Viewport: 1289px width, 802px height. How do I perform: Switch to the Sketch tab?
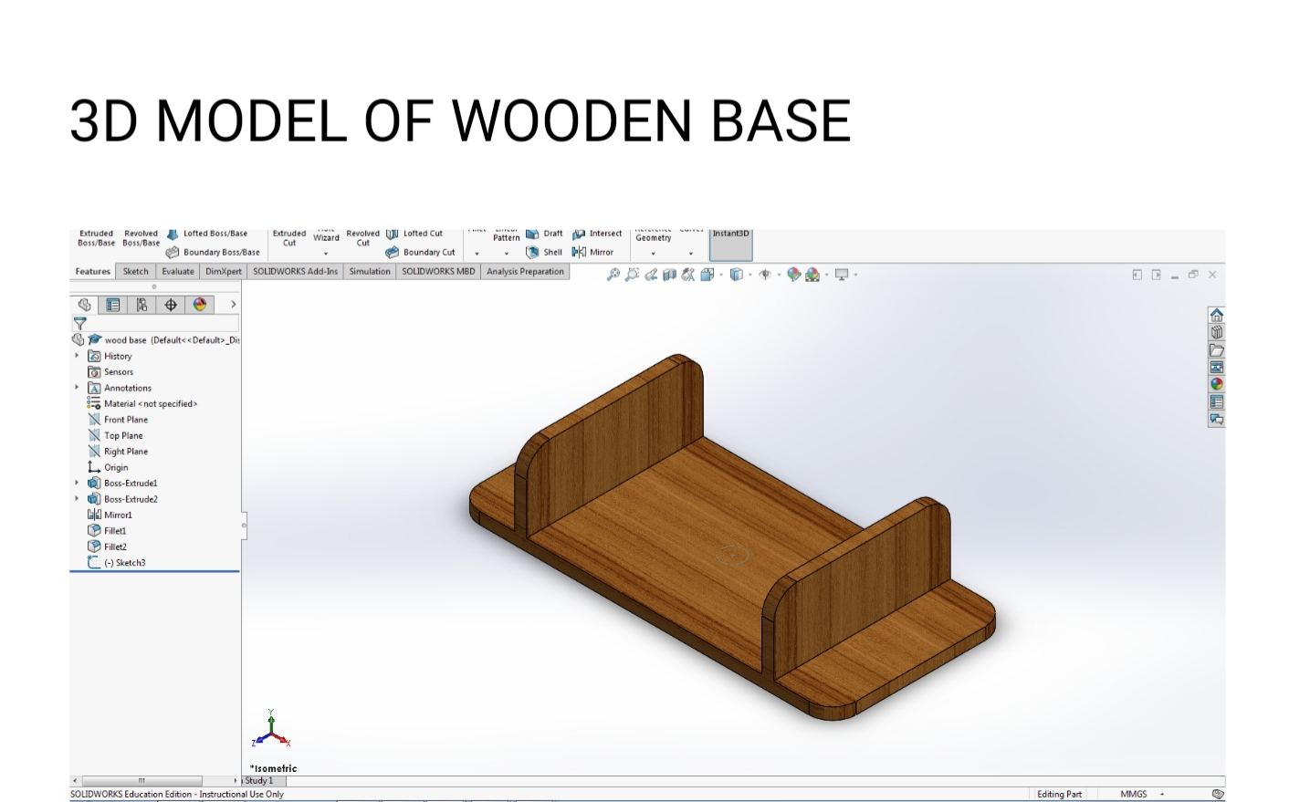[x=136, y=271]
